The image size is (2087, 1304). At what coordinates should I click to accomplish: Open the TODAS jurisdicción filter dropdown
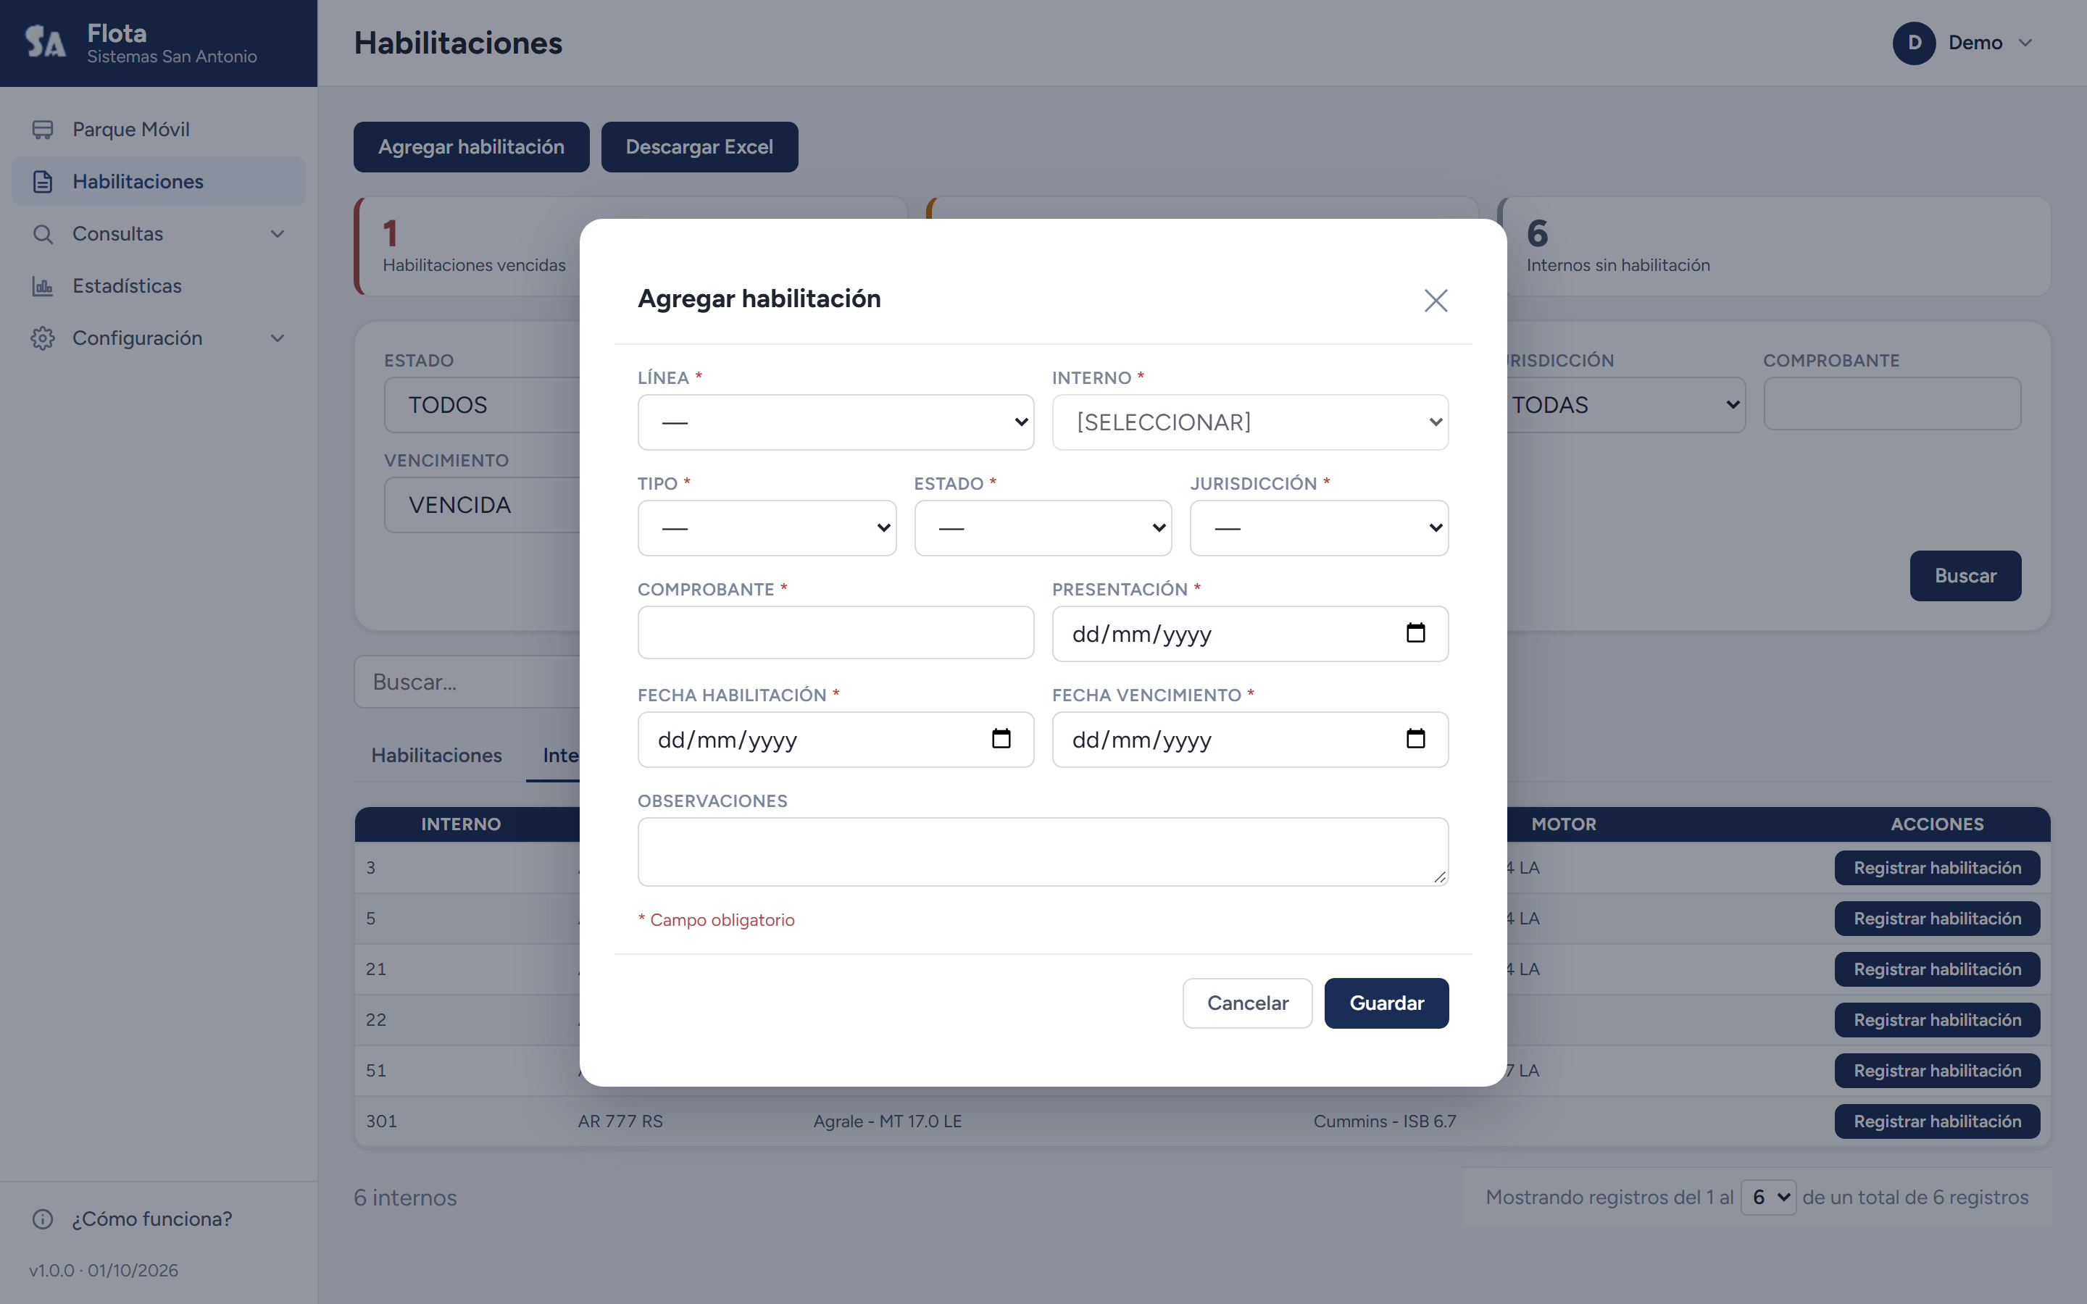[x=1625, y=404]
